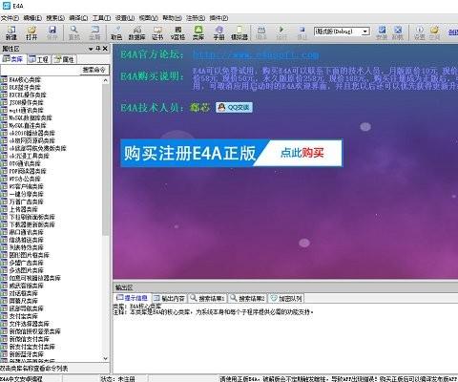Open the 工具(T) menu
This screenshot has height=382, width=458.
point(101,18)
